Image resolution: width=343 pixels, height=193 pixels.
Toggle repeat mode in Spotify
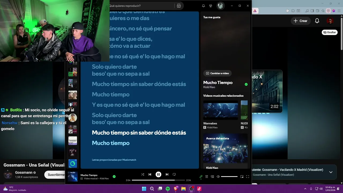174,175
